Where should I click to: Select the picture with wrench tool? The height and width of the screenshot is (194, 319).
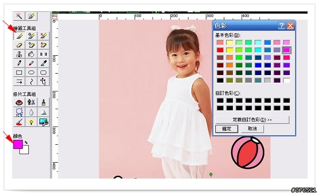click(43, 122)
